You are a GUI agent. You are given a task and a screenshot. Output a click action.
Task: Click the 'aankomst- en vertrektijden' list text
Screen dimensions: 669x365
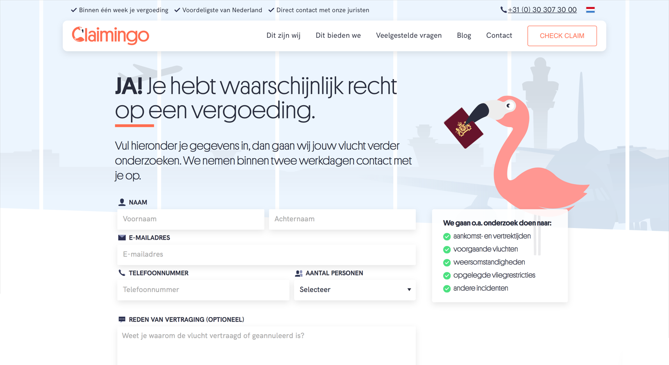click(492, 236)
